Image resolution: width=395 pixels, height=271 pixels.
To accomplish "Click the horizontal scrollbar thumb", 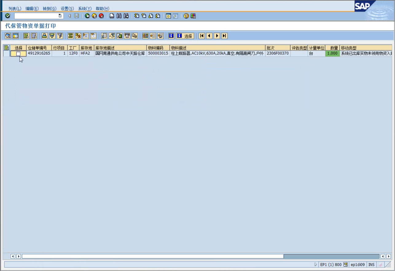I will tap(331, 256).
